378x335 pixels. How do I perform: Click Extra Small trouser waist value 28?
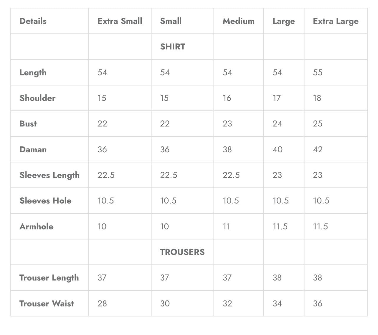coord(102,303)
